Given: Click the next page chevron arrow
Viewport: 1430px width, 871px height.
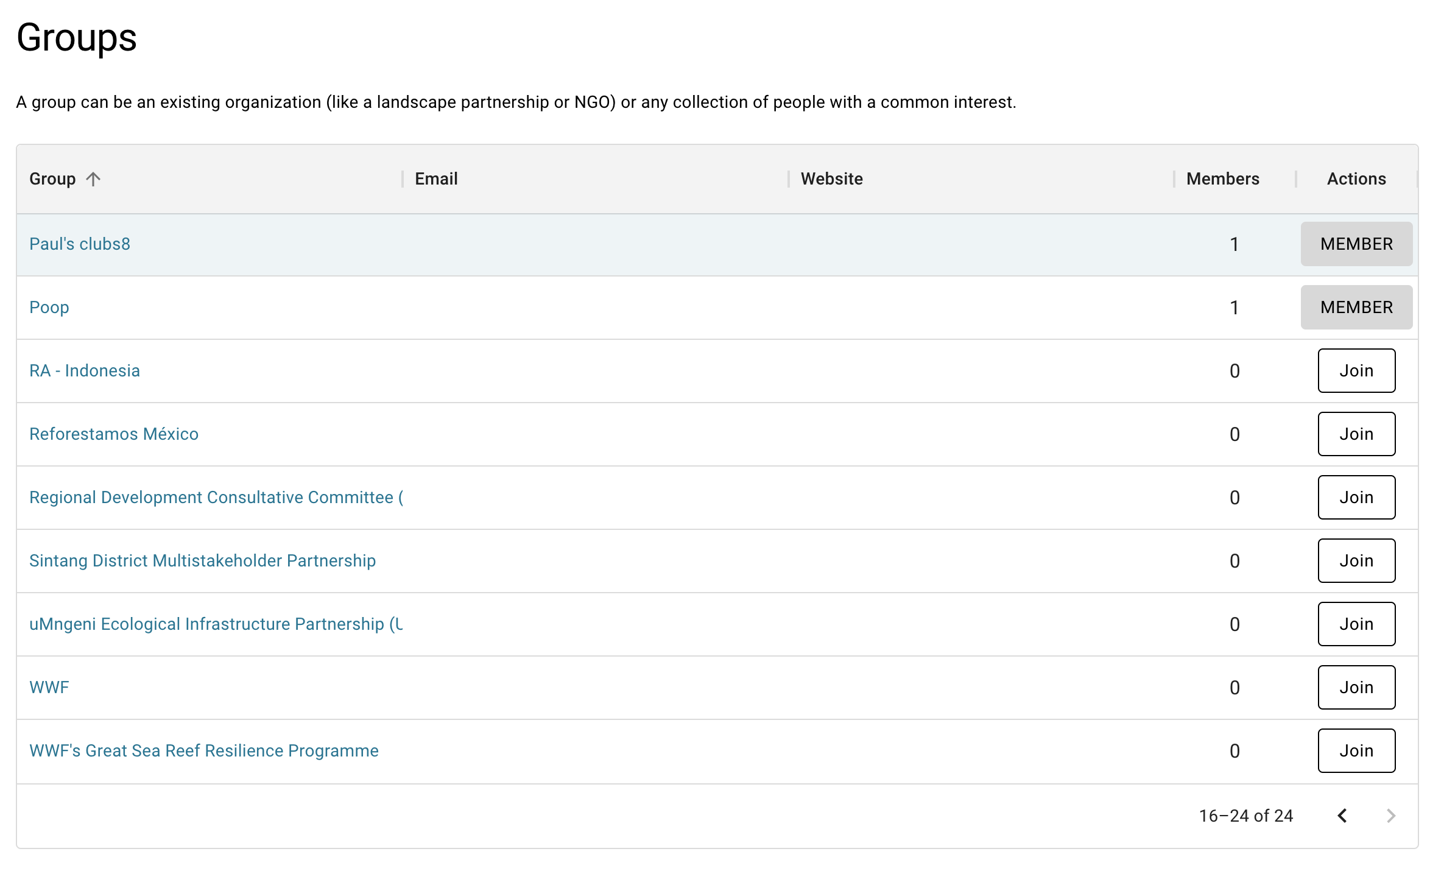Looking at the screenshot, I should [x=1390, y=816].
